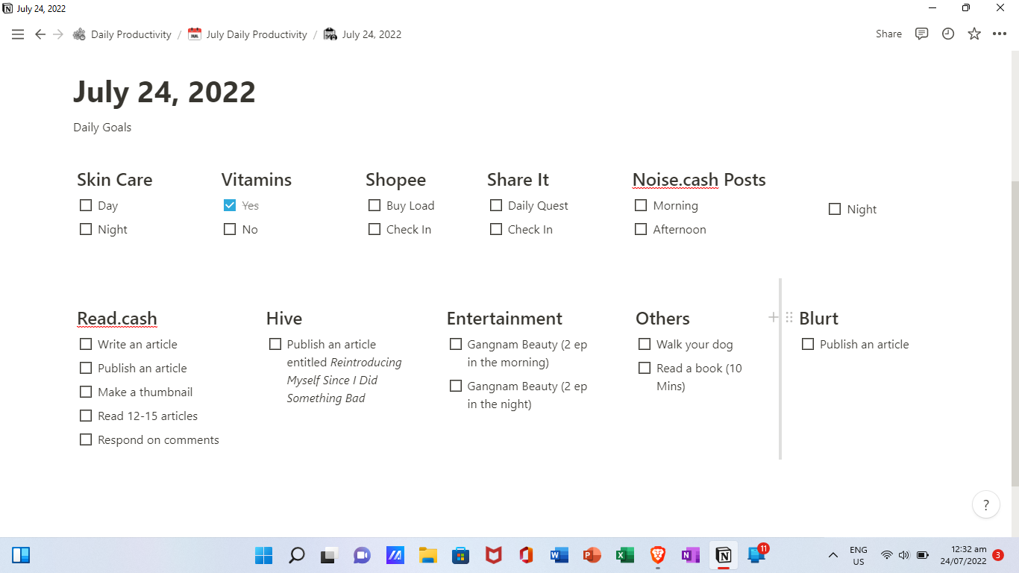Tick the Respond on comments checkbox
The width and height of the screenshot is (1019, 573).
[x=86, y=439]
